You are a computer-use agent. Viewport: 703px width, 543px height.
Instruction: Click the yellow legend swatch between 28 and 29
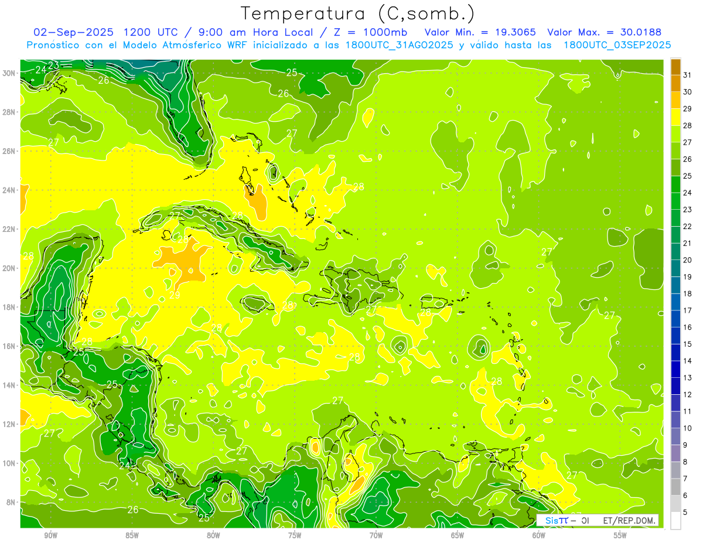click(x=676, y=117)
